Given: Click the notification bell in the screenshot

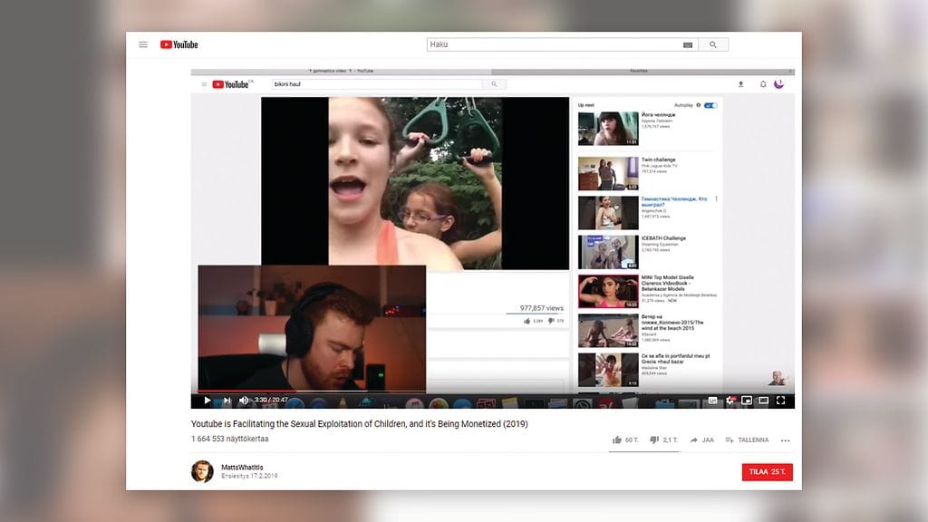Looking at the screenshot, I should pos(761,82).
